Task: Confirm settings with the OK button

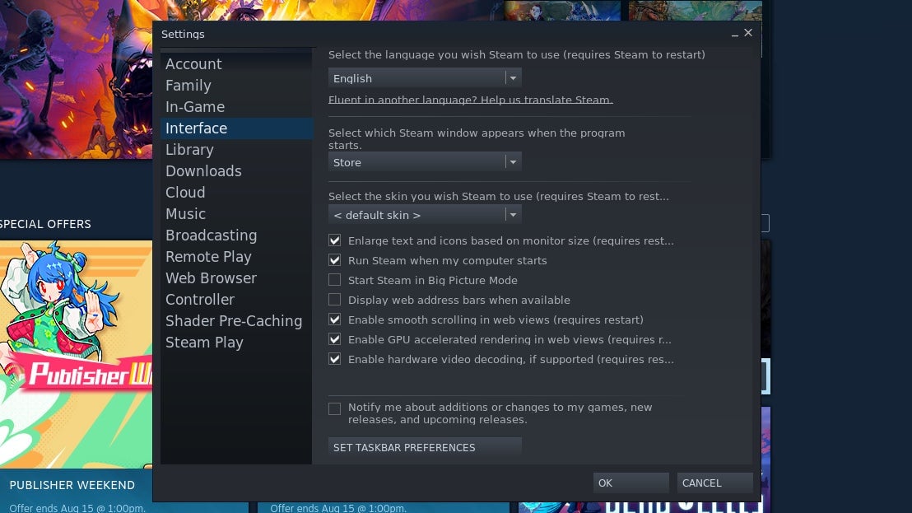Action: pos(630,483)
